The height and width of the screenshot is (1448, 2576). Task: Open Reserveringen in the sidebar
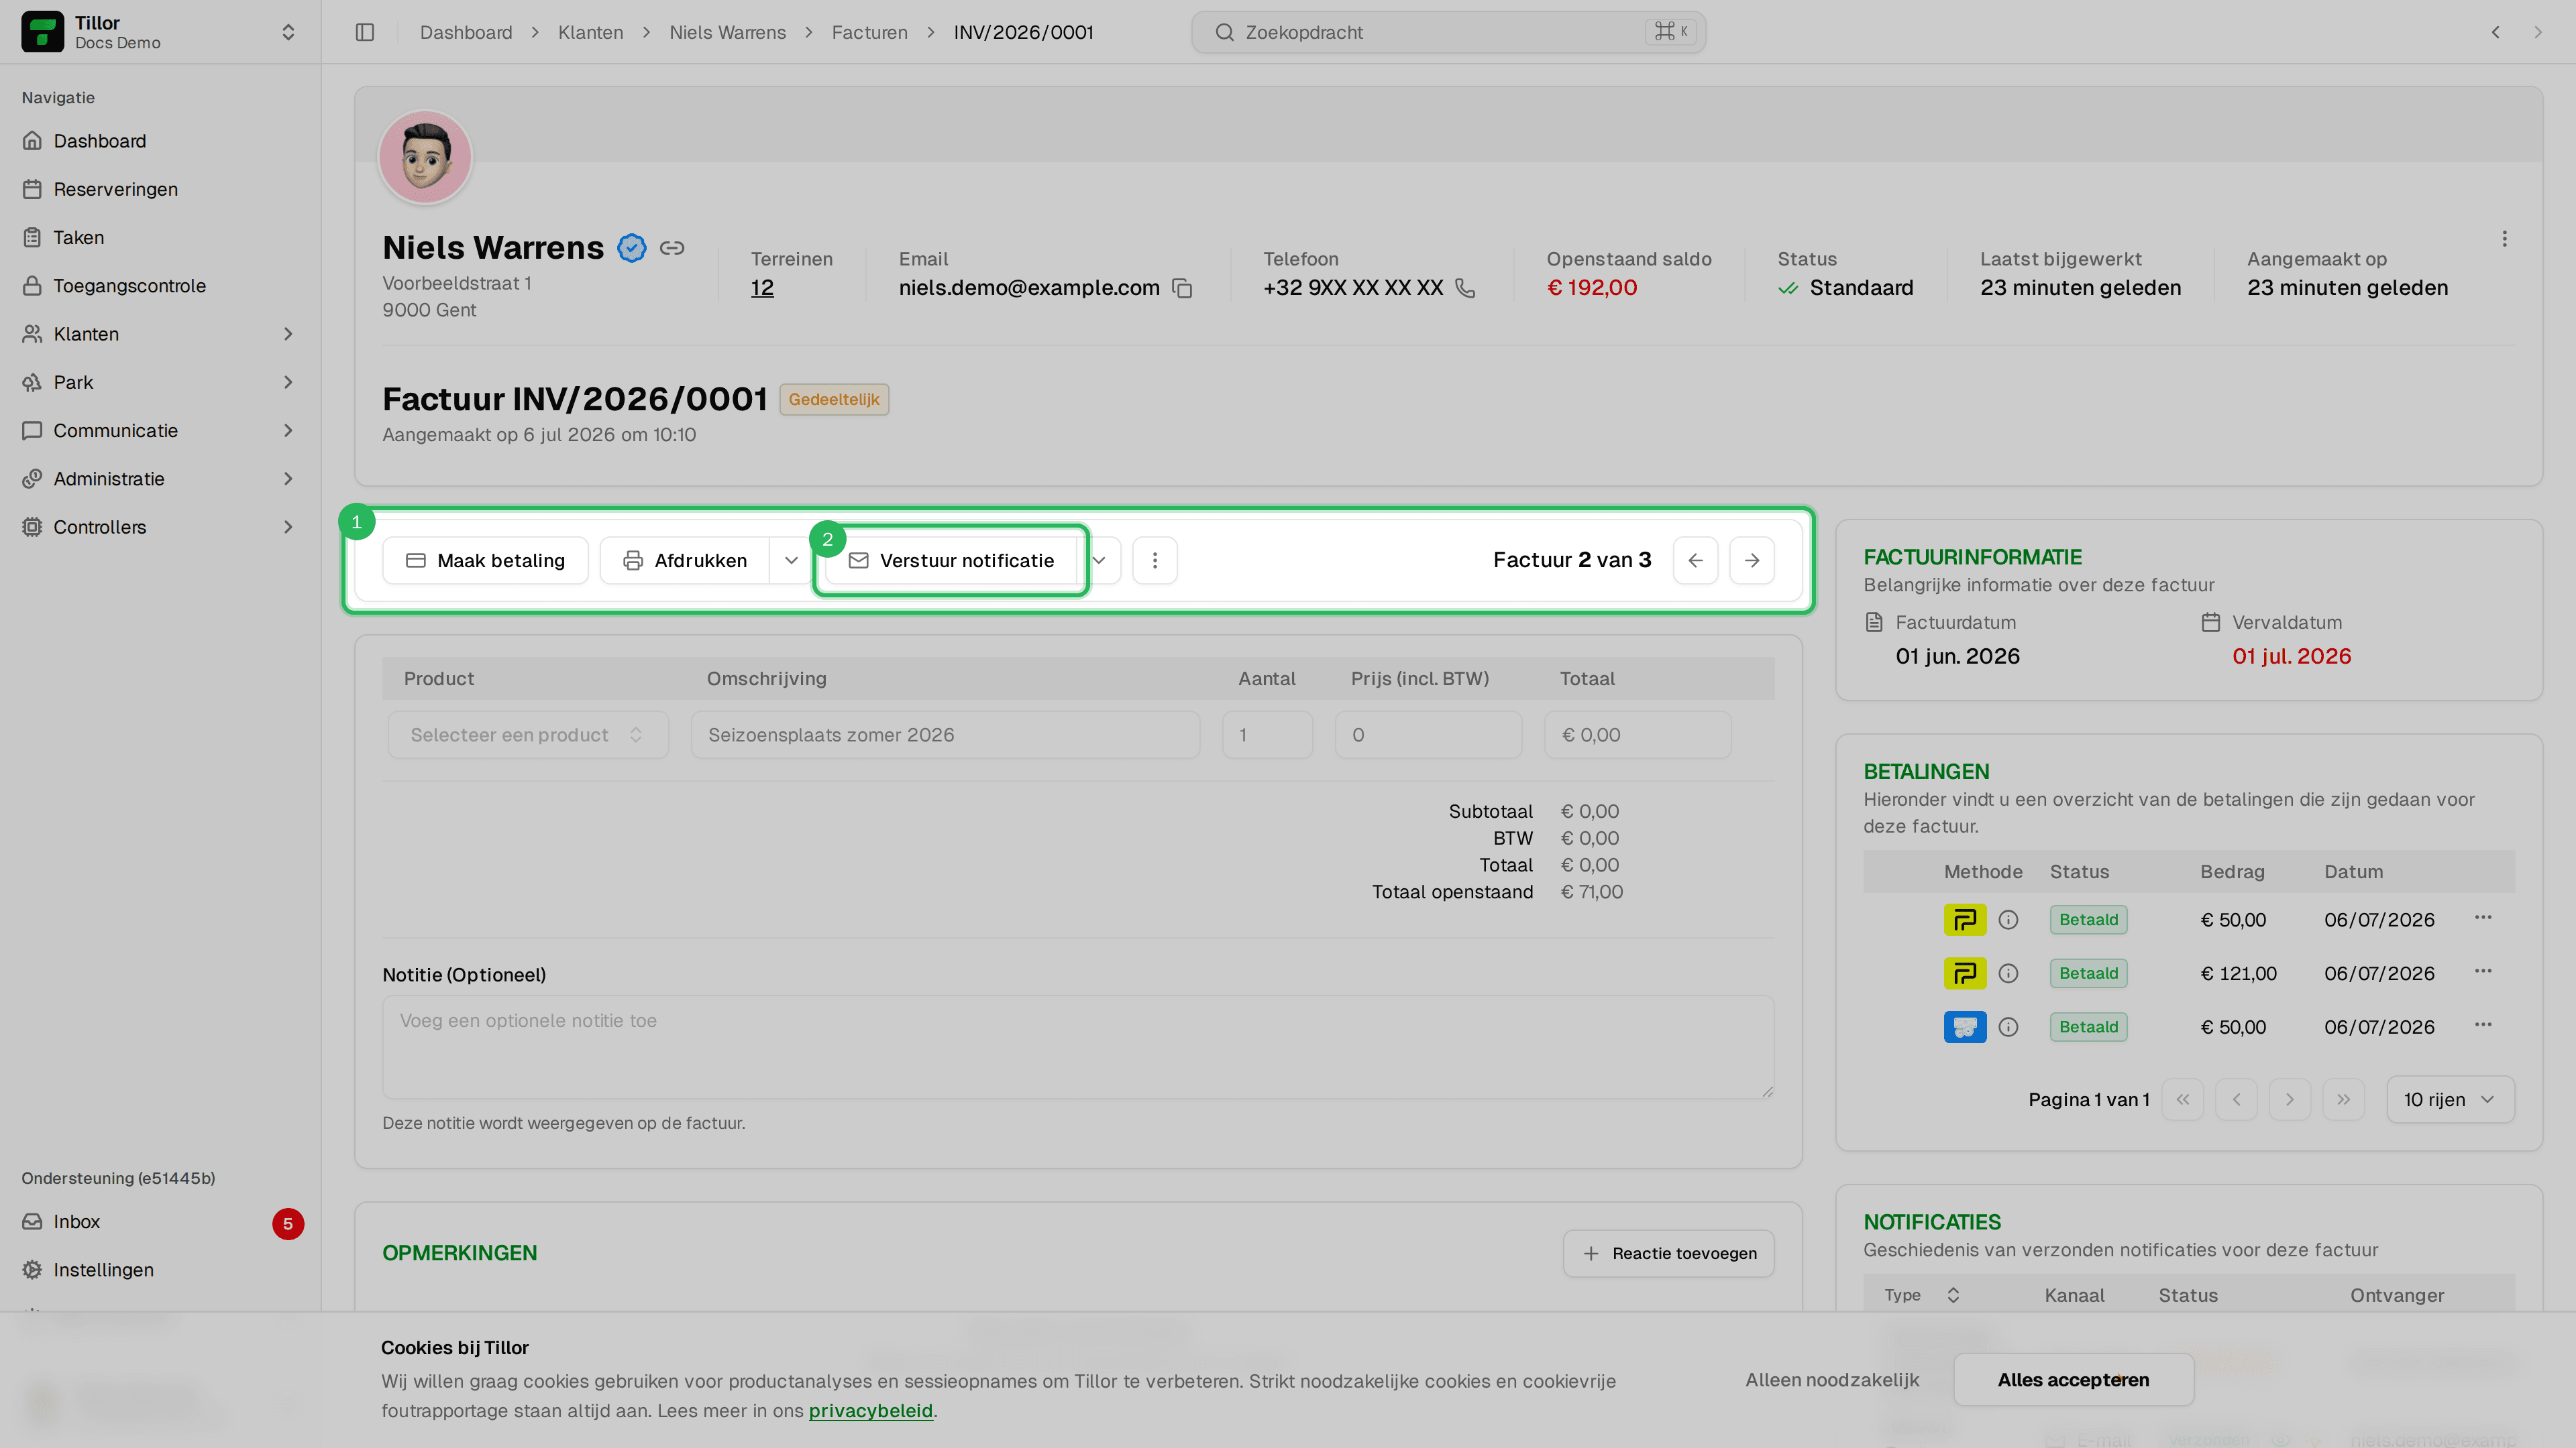160,189
